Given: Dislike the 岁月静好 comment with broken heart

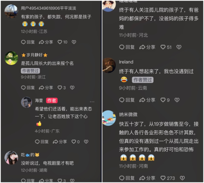Looking at the screenshot, I should tap(72, 88).
